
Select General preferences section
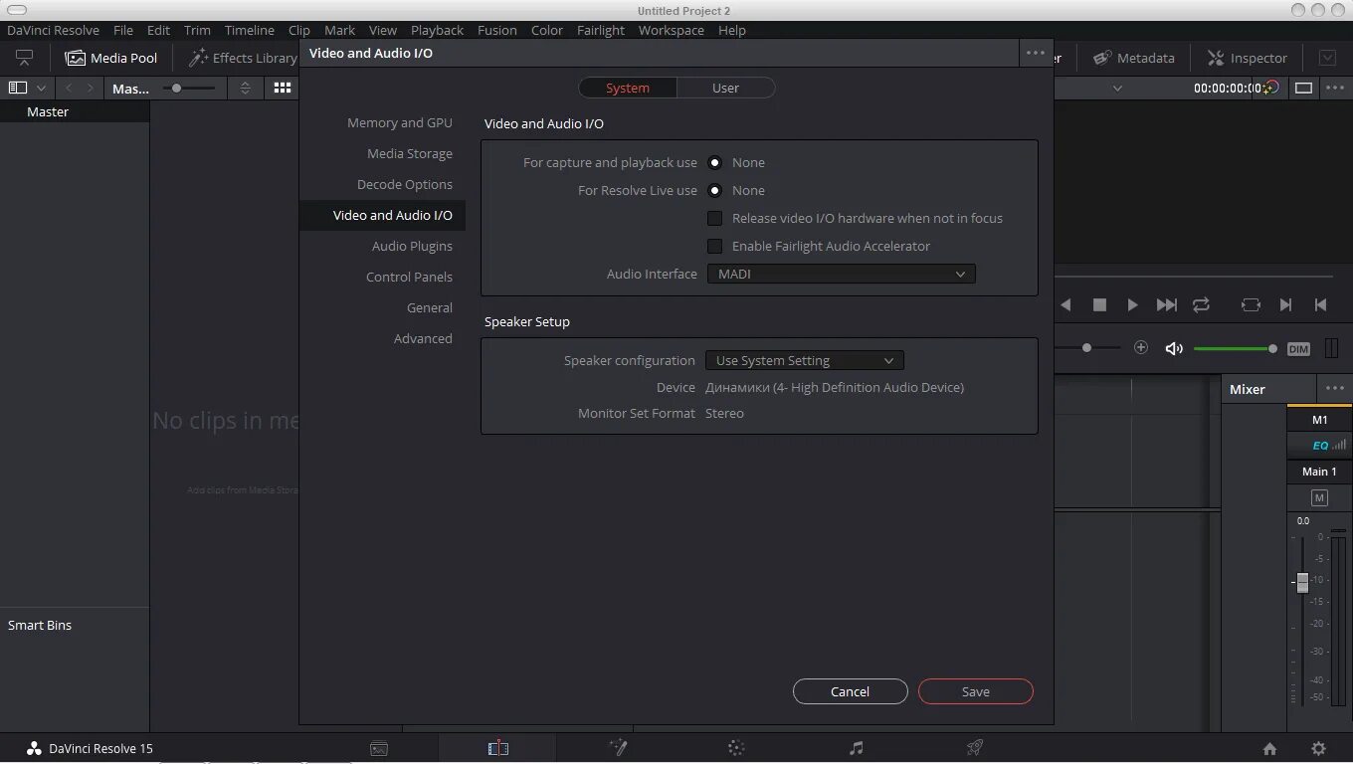click(x=430, y=307)
